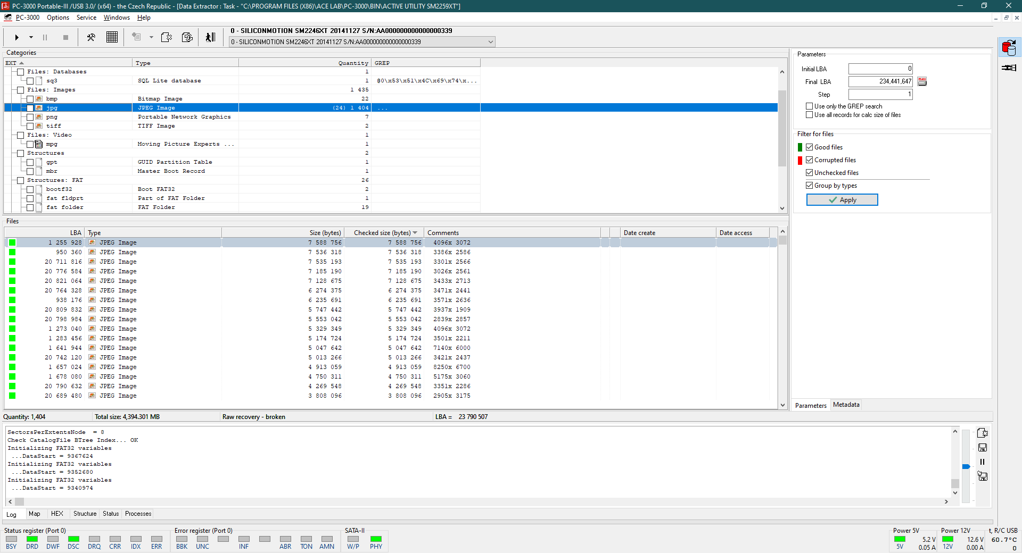Click the Apply filter button
Viewport: 1022px width, 553px height.
coord(842,200)
